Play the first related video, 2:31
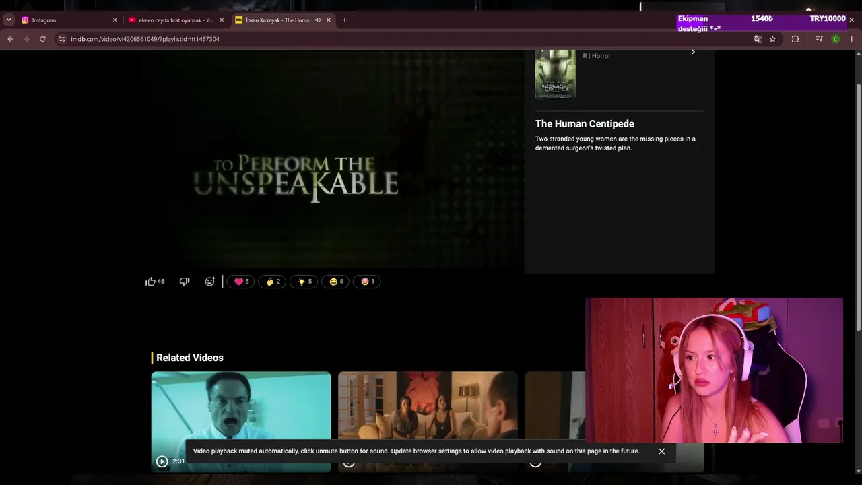Screen dimensions: 862x485 [162, 461]
